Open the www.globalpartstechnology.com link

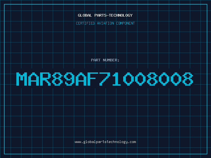[x=105, y=142]
